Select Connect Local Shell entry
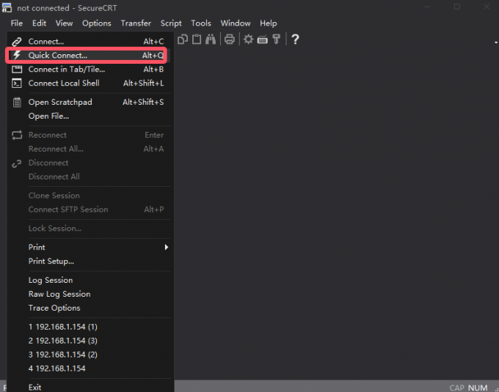 89,84
